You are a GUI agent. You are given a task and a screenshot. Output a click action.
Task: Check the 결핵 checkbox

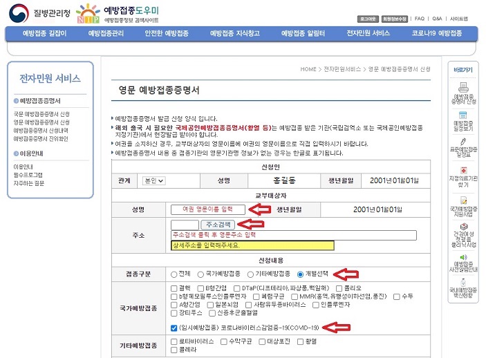click(x=174, y=289)
